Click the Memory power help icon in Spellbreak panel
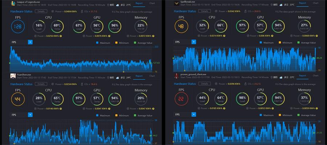This screenshot has width=327, height=145. point(317,36)
